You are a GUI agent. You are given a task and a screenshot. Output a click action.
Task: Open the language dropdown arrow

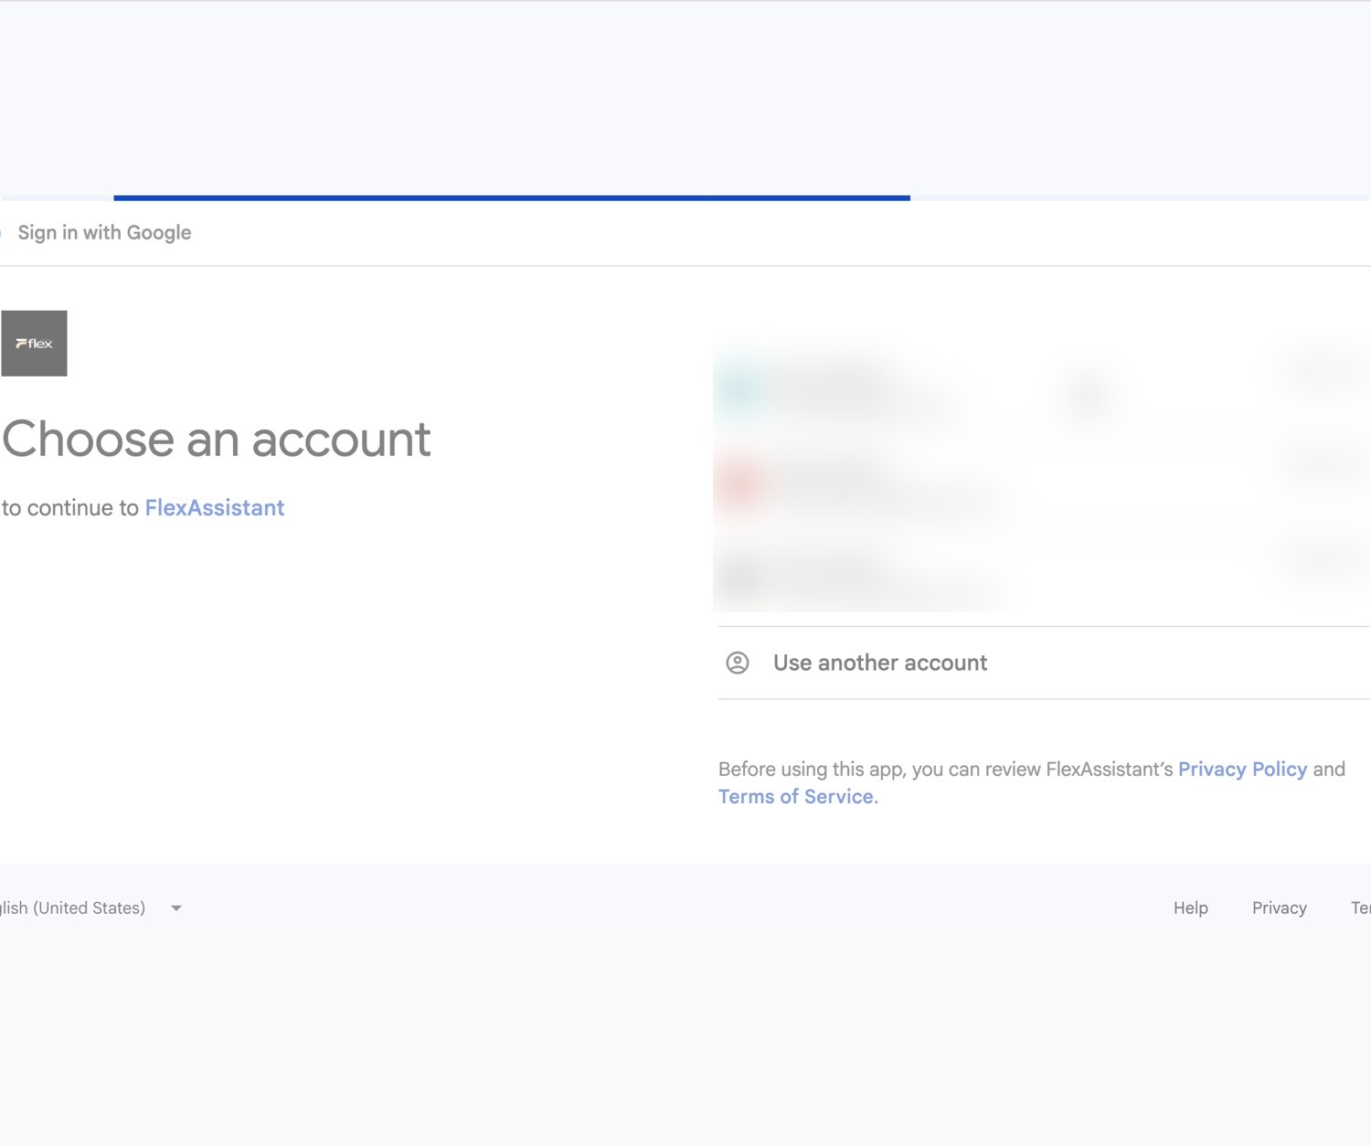[176, 908]
